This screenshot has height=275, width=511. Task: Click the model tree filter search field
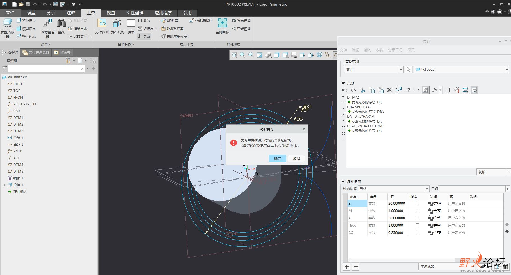tap(46, 68)
